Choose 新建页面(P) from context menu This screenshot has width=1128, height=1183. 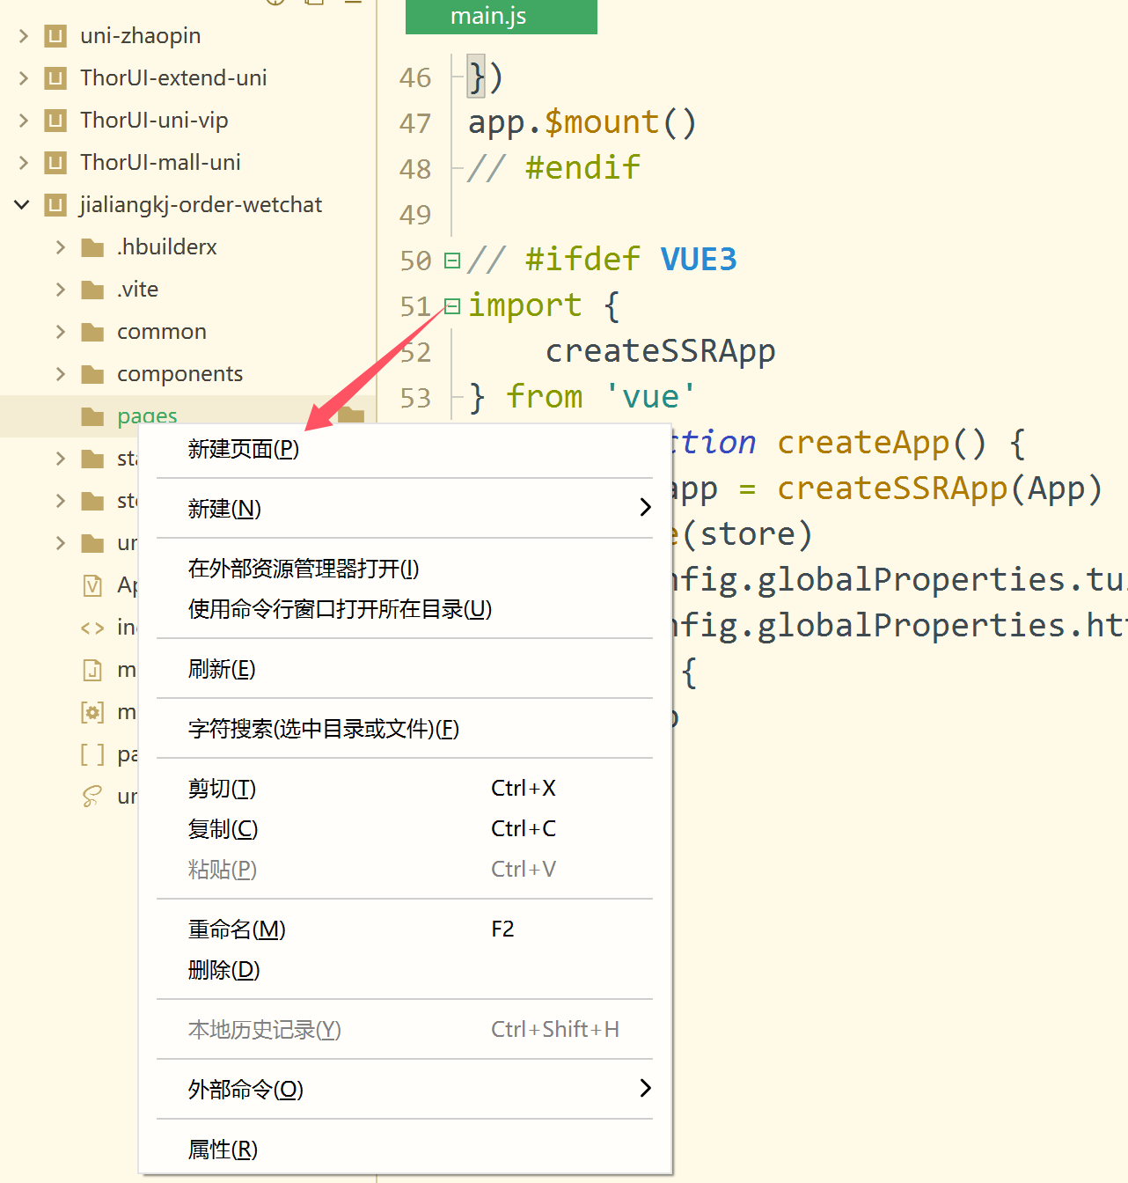405,449
